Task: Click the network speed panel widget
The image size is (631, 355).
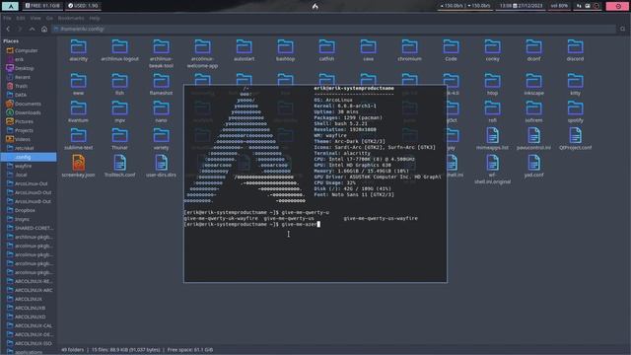Action: coord(465,6)
